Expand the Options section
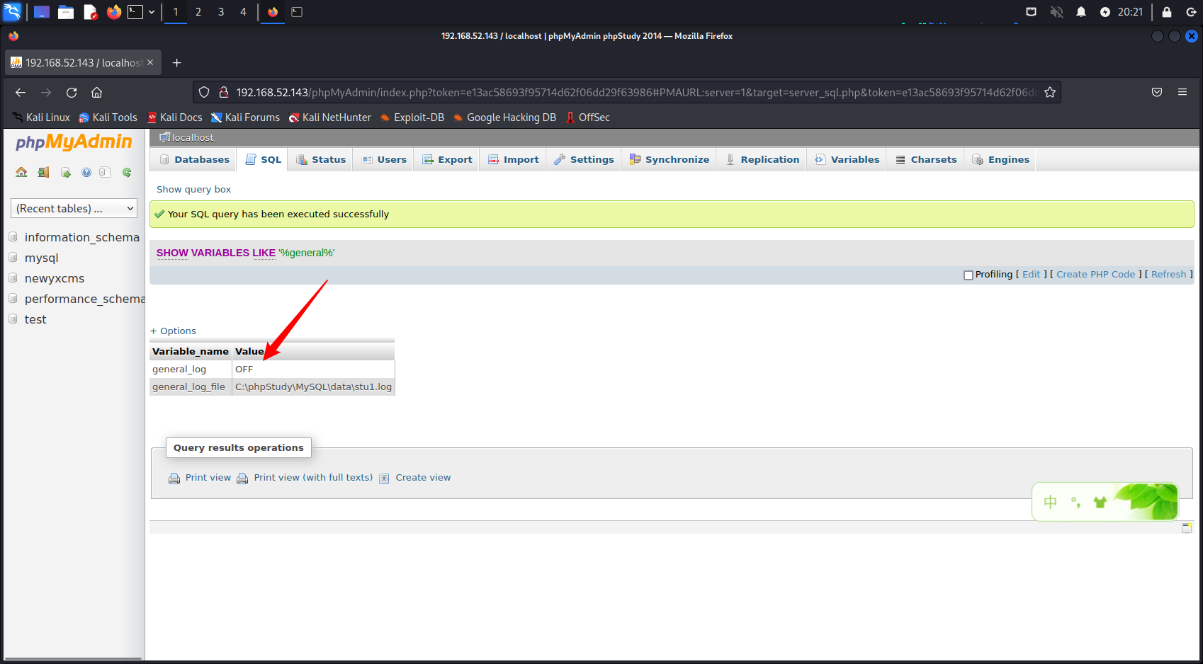The height and width of the screenshot is (664, 1203). coord(173,331)
